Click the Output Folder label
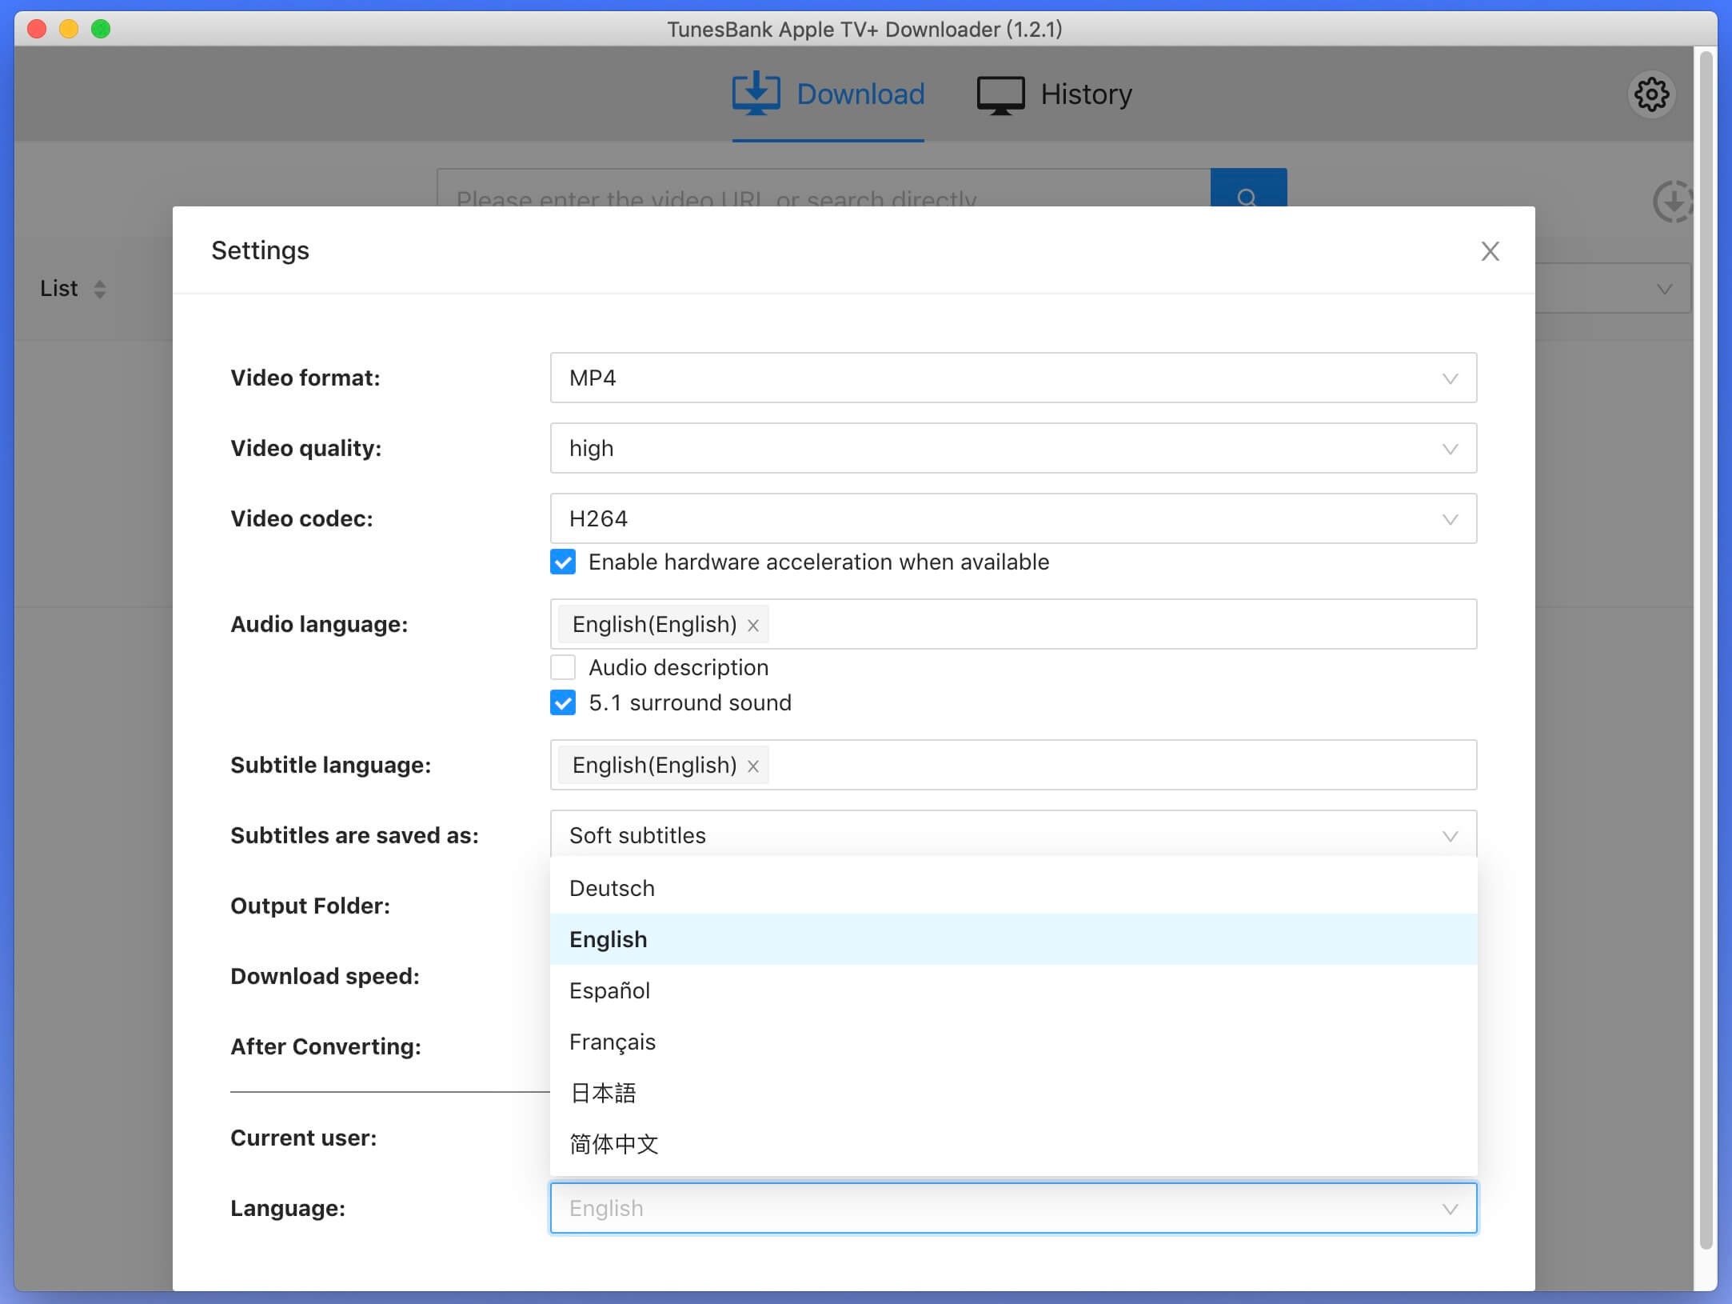The image size is (1732, 1304). 310,906
